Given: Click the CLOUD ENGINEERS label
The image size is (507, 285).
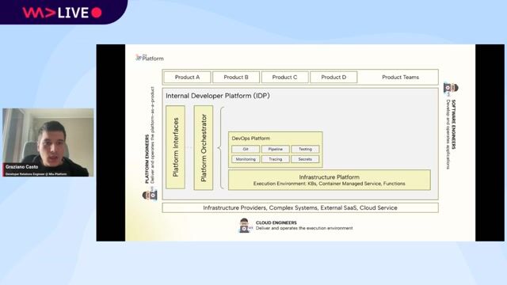Looking at the screenshot, I should (276, 222).
